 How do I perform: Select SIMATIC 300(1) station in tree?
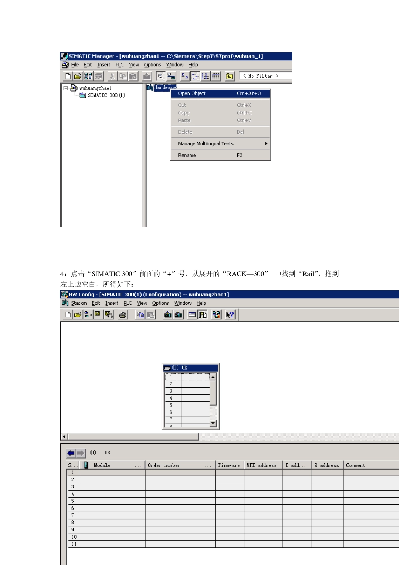106,95
